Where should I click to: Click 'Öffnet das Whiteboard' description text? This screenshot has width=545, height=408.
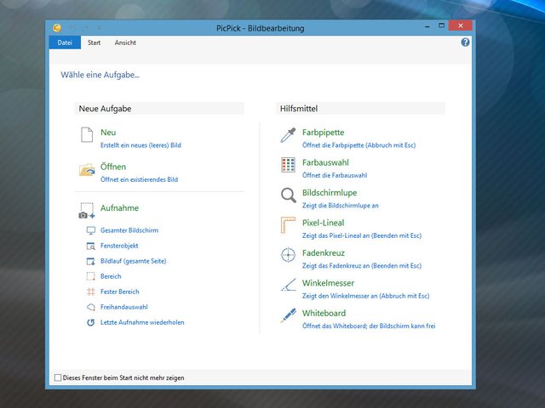point(369,326)
